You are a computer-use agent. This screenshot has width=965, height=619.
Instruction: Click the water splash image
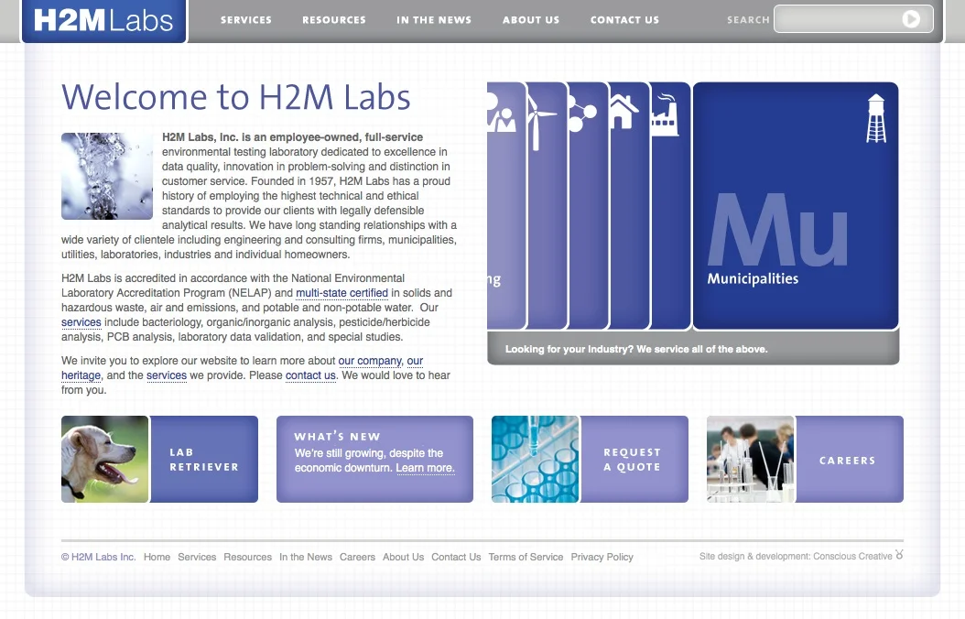click(107, 176)
